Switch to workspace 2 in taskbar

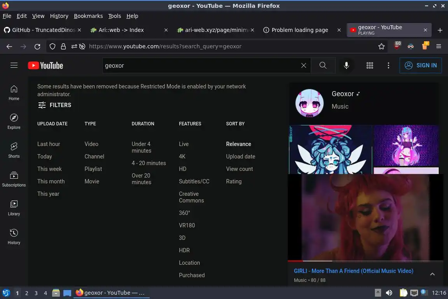[x=26, y=293]
